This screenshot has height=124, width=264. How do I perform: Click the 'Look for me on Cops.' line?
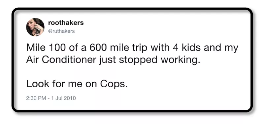click(77, 84)
